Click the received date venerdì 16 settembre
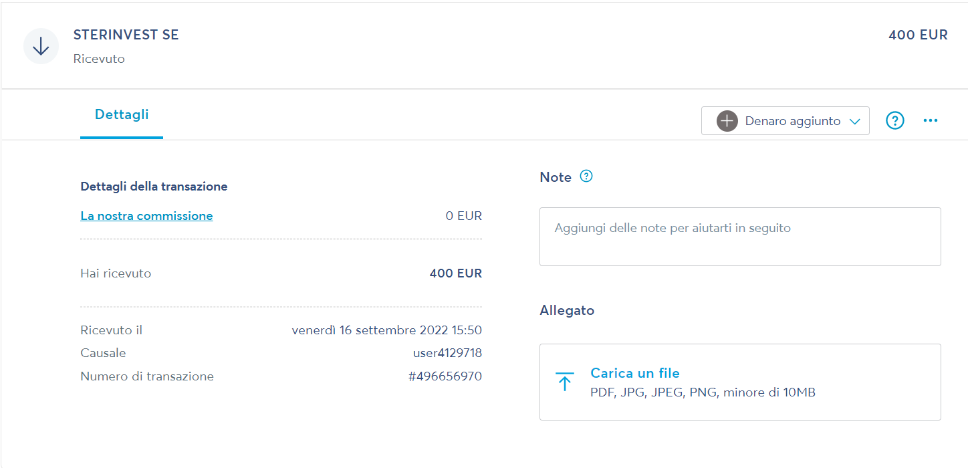Viewport: 968px width, 468px height. (x=386, y=330)
